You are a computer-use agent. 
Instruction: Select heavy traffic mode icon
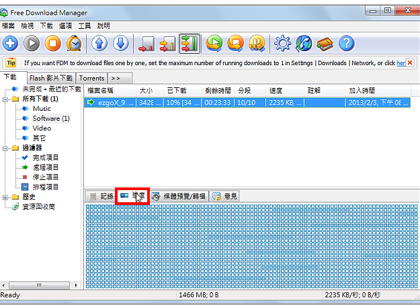click(190, 44)
